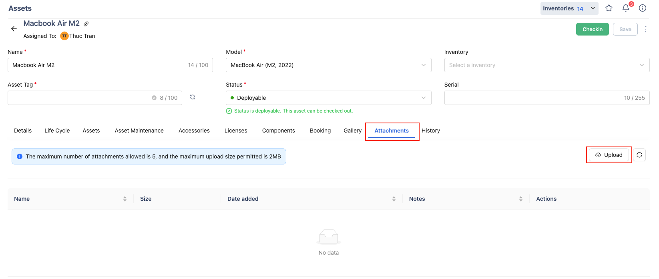Open the Status dropdown showing Deployable
The width and height of the screenshot is (659, 279).
[328, 98]
